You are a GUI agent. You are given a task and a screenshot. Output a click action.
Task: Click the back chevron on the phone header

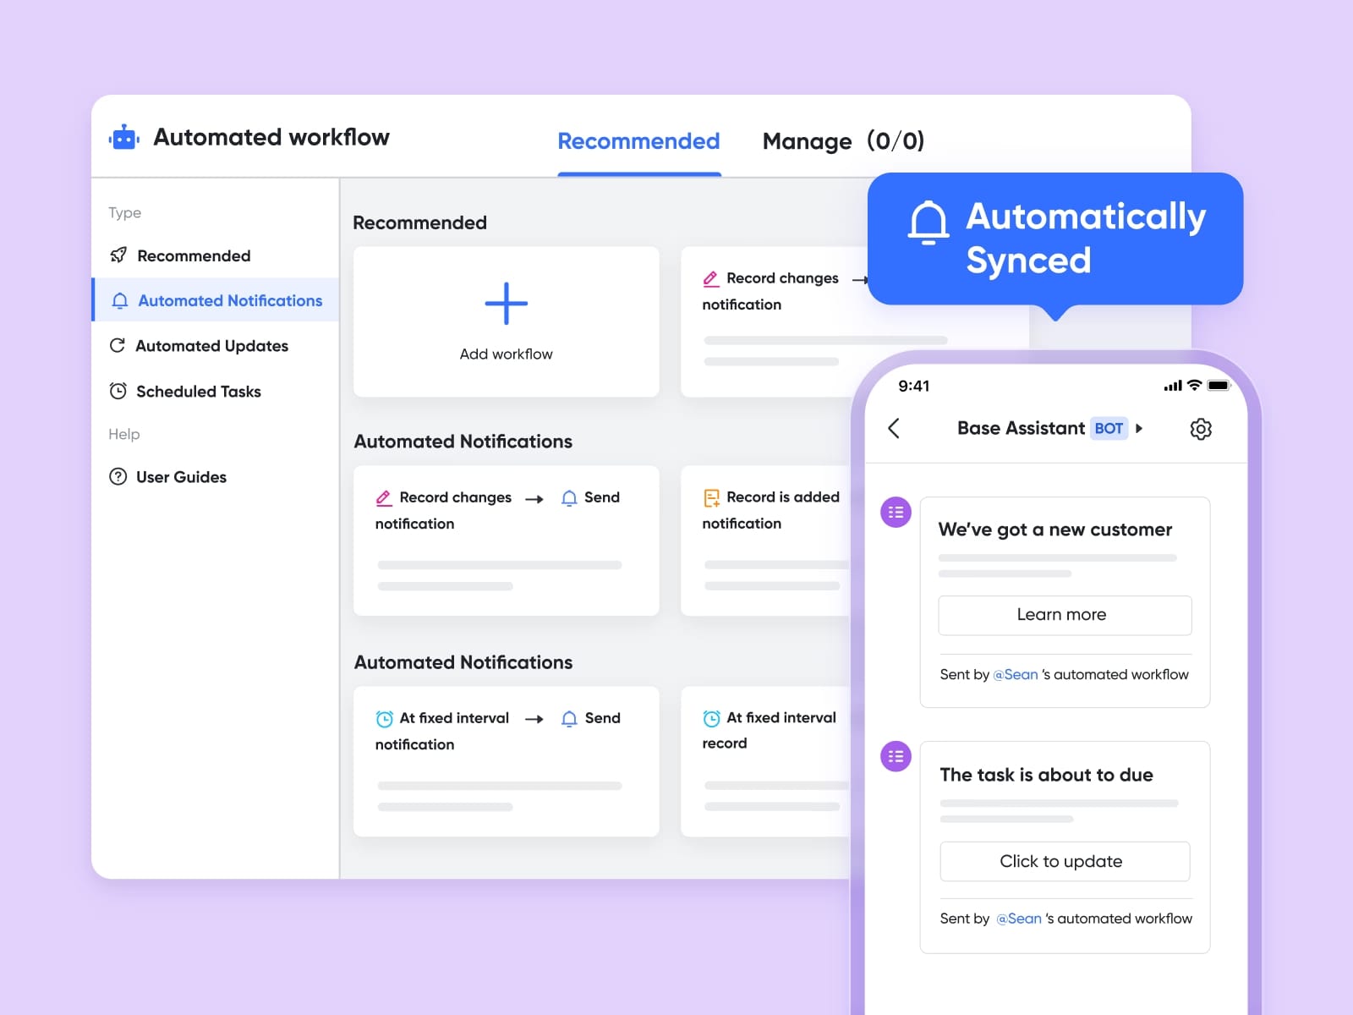pyautogui.click(x=894, y=429)
